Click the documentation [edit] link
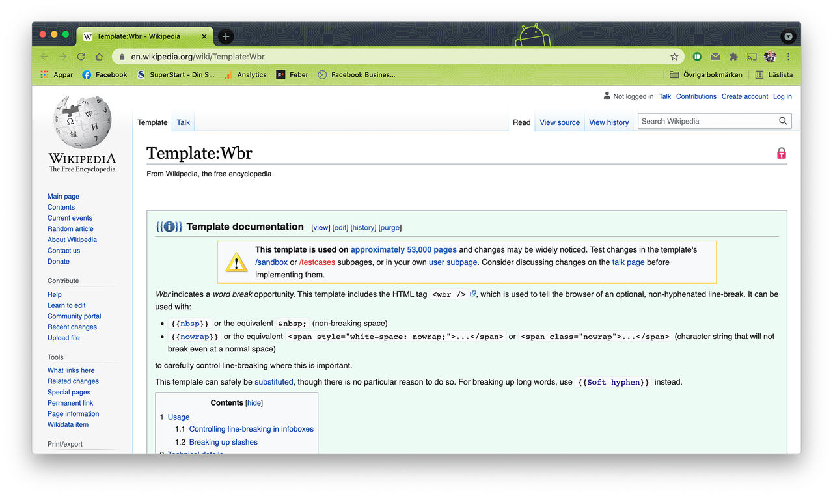833x496 pixels. (340, 228)
